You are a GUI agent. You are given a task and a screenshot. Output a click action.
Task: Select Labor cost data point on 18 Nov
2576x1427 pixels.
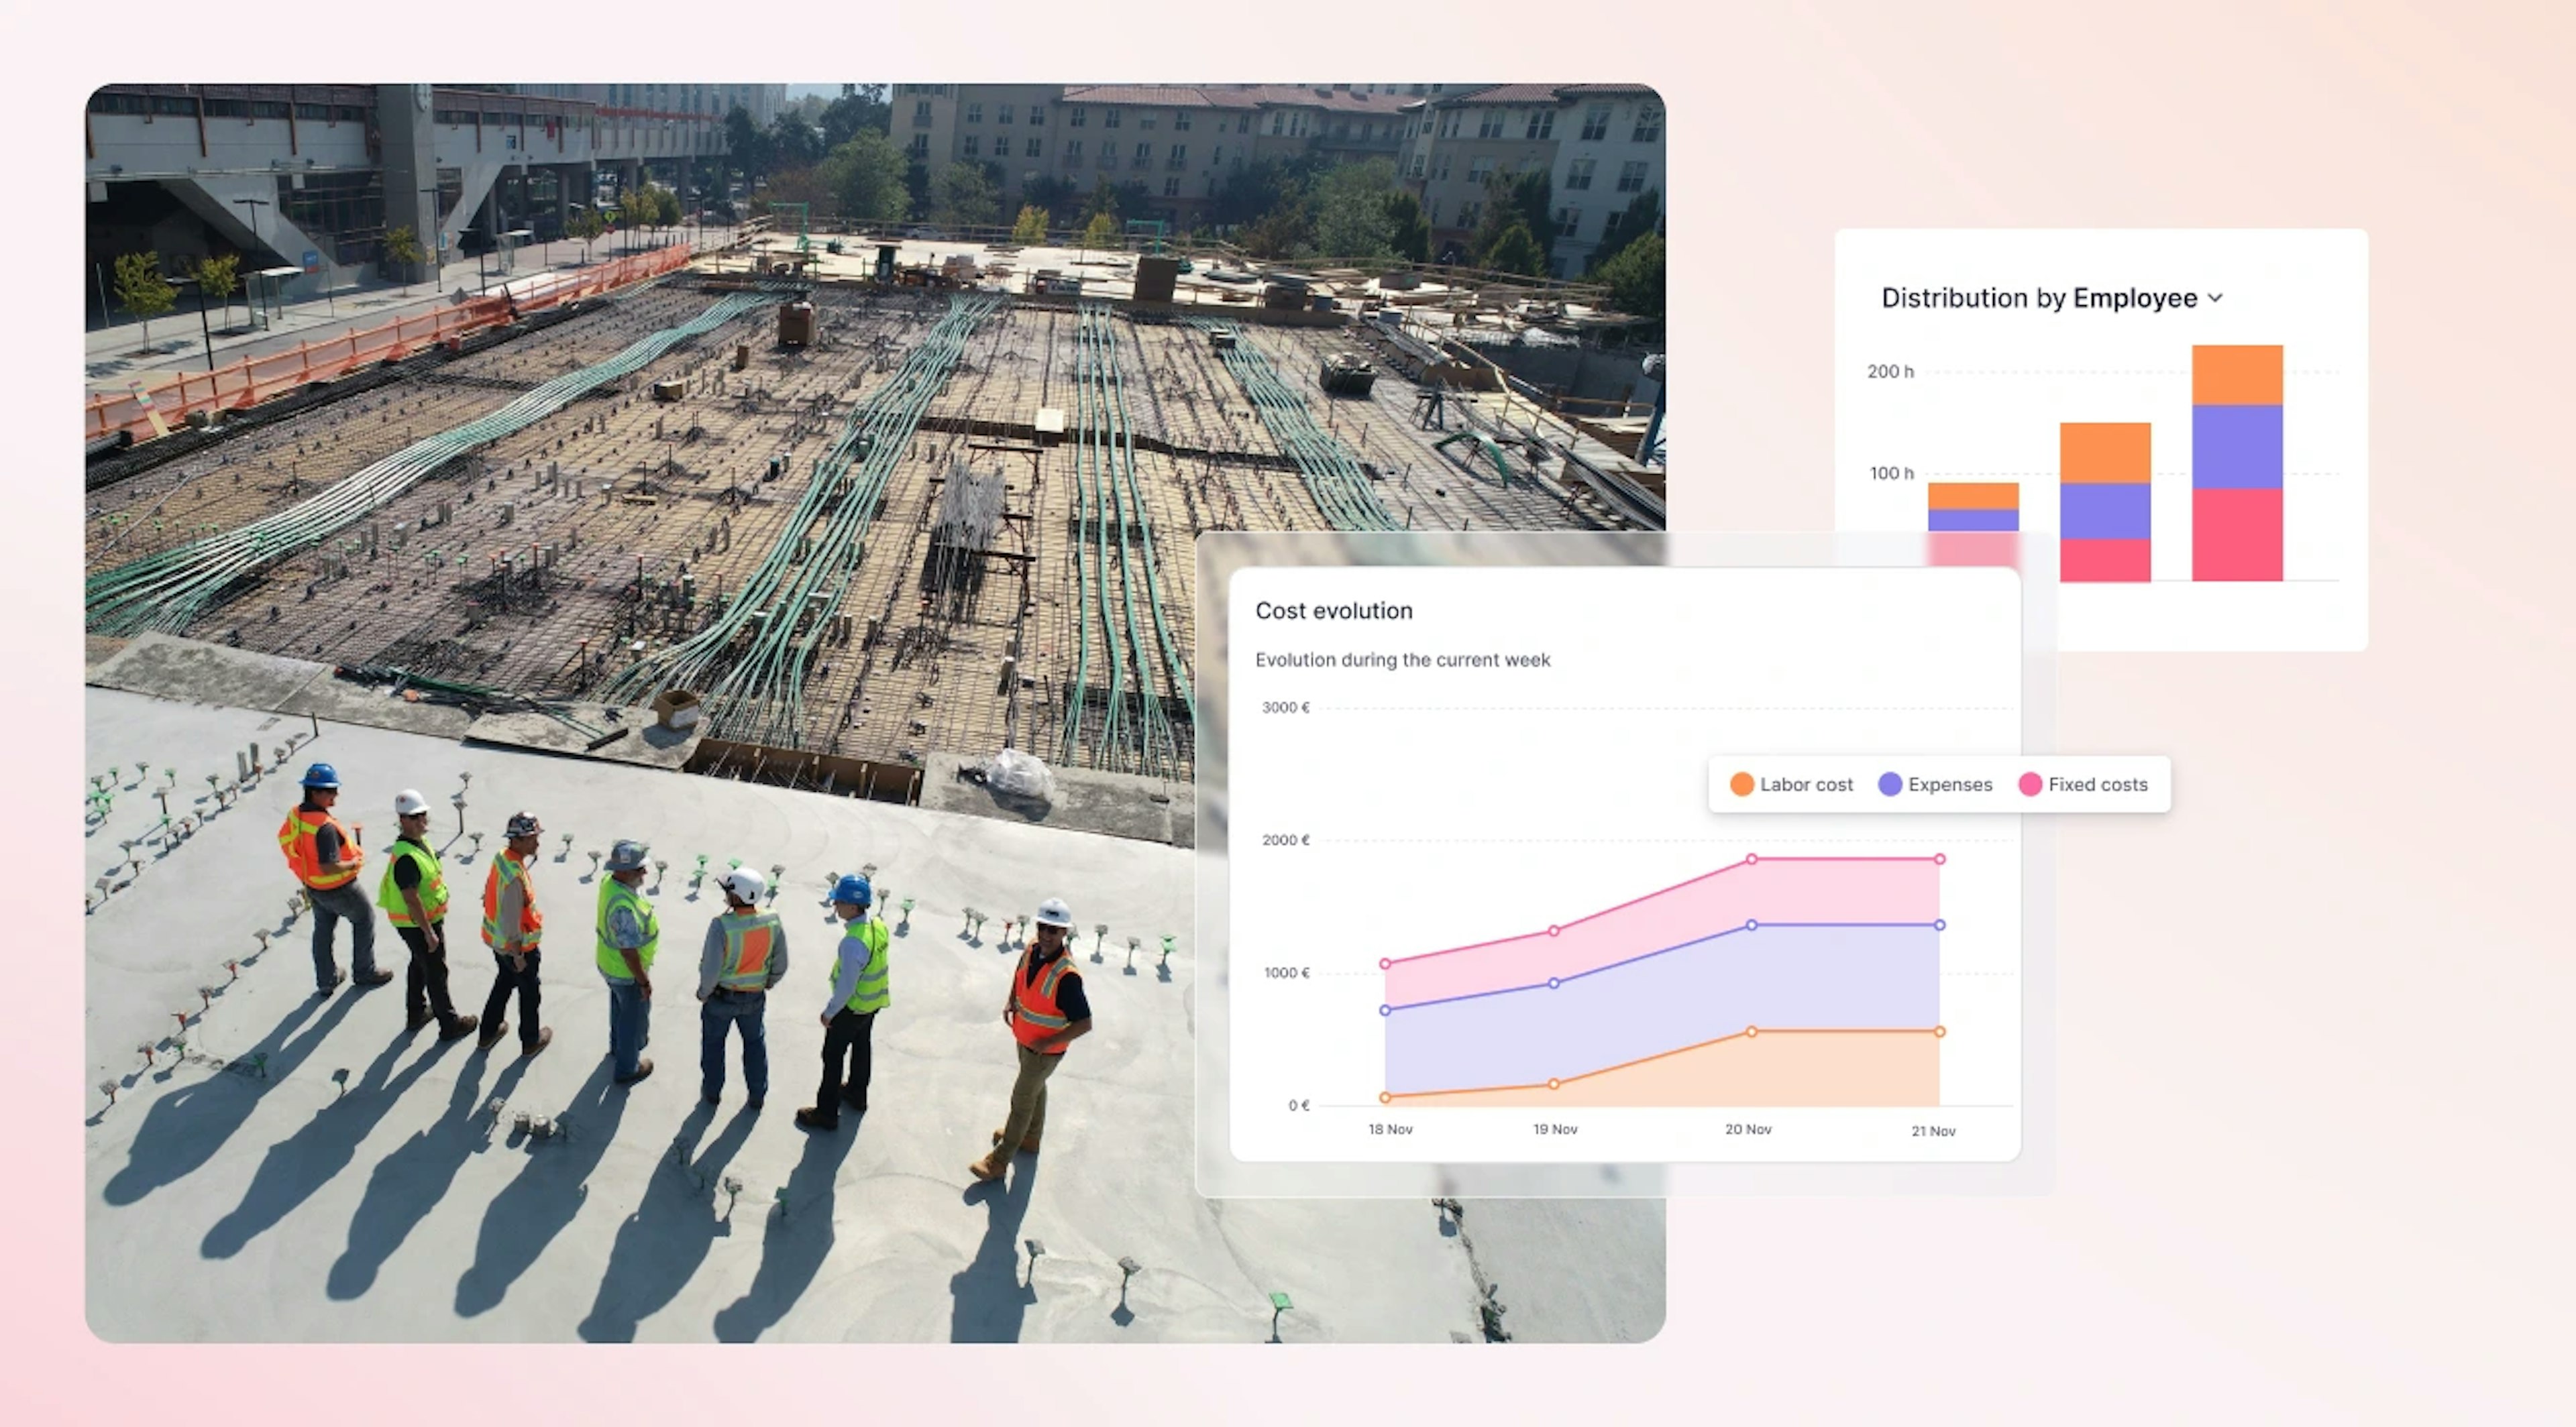[x=1385, y=1097]
